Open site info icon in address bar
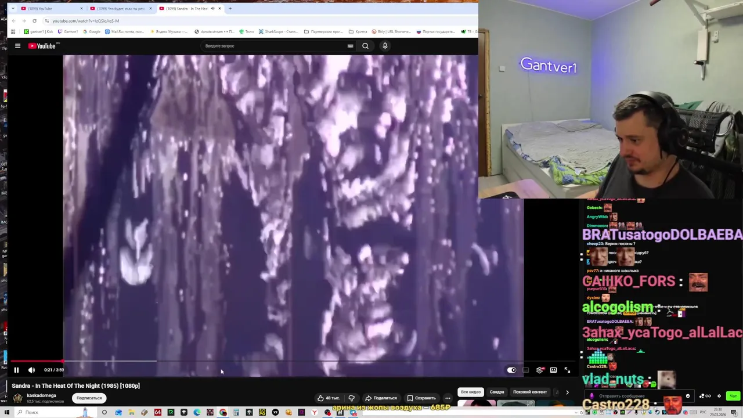This screenshot has height=418, width=743. 46,21
